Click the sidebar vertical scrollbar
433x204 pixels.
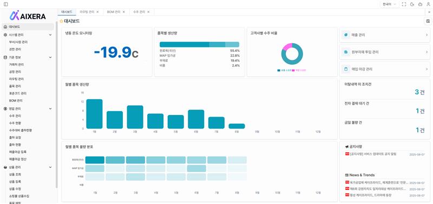(x=57, y=105)
